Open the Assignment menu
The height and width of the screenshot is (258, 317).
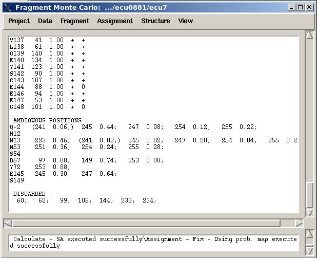(115, 21)
